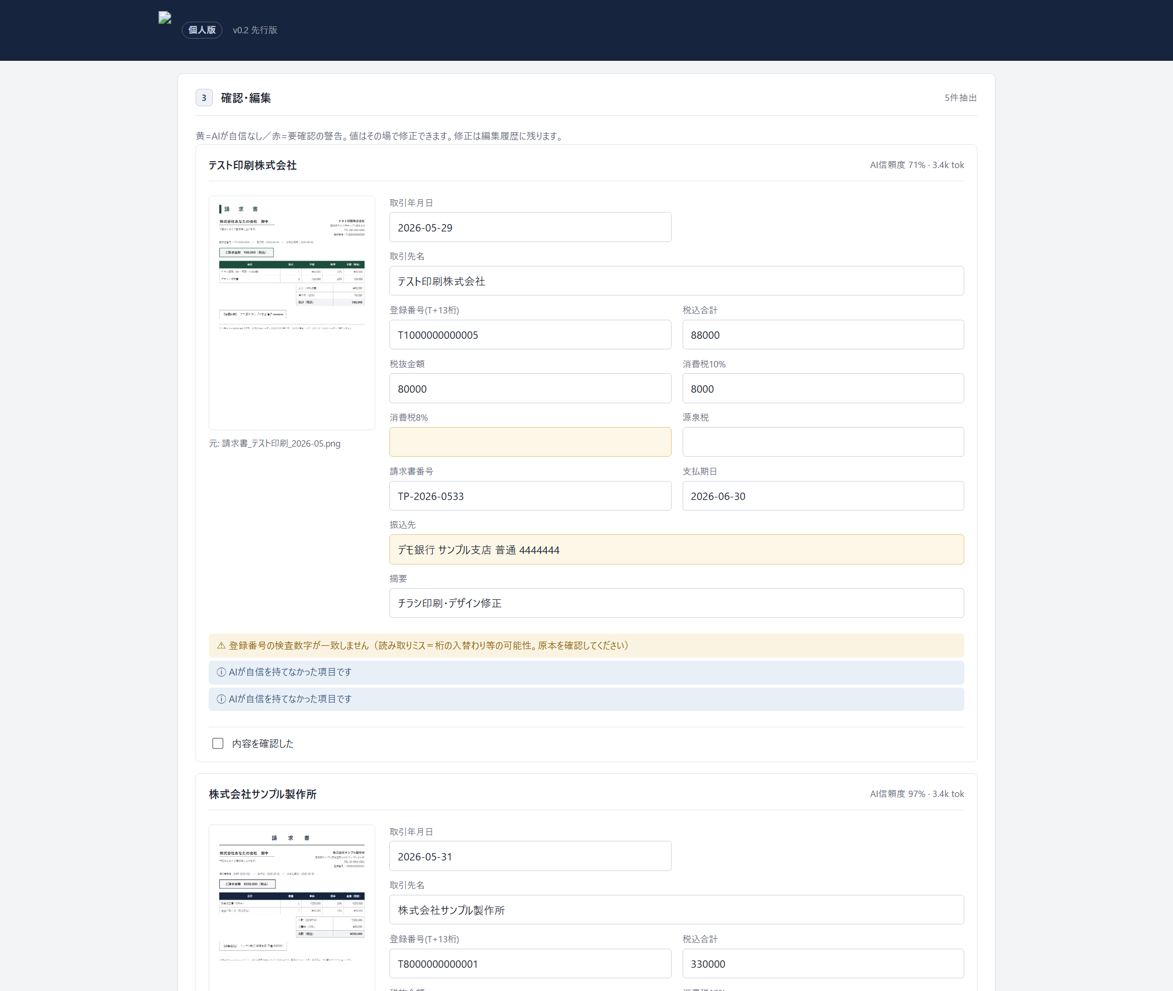Click 元: 請求書_テスト印刷_2026-05.png filename

coord(275,443)
